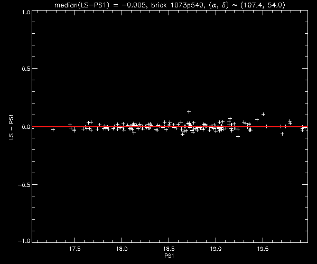Click the y-axis tick label -1.0
This screenshot has height=264, width=317.
24,241
